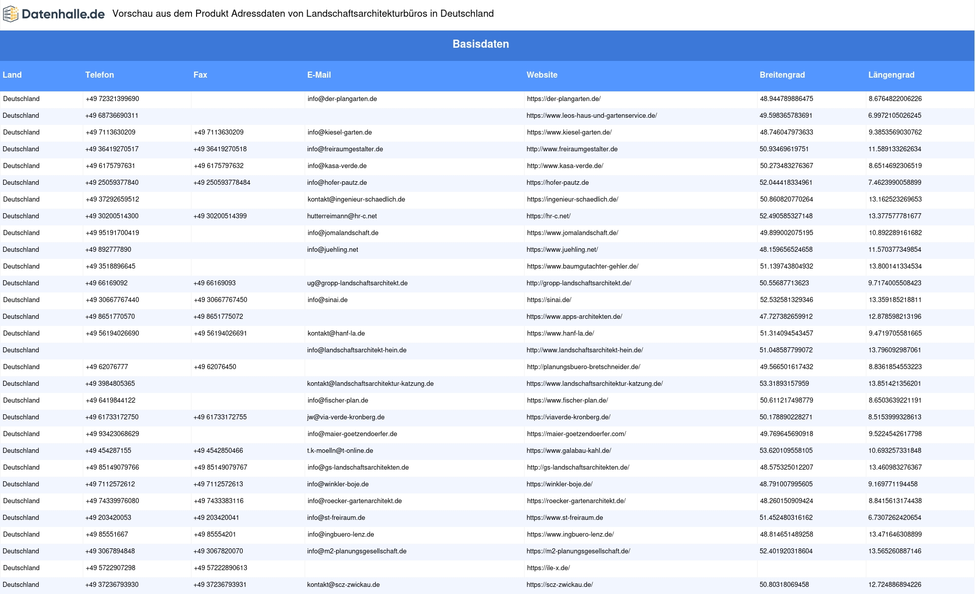The width and height of the screenshot is (975, 594).
Task: Open https://www.kiesel-garten.de/ website
Action: 569,133
